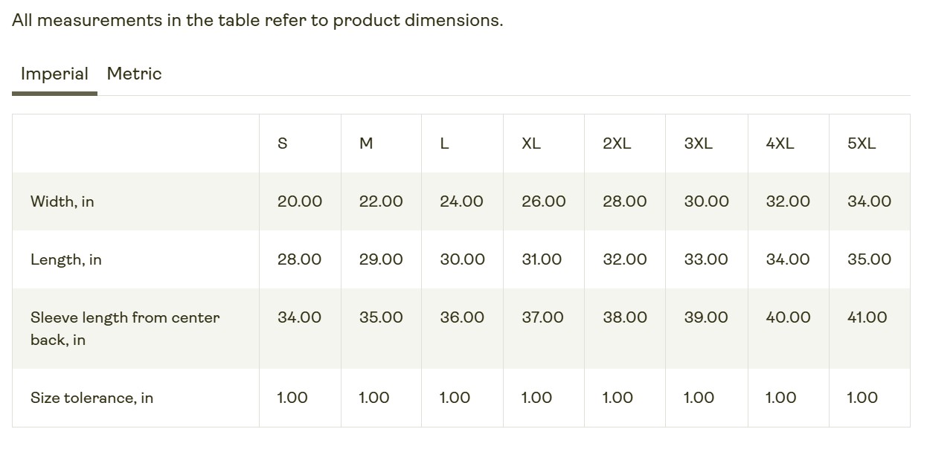Select length value 29.00 for M
This screenshot has height=452, width=927.
pos(381,259)
